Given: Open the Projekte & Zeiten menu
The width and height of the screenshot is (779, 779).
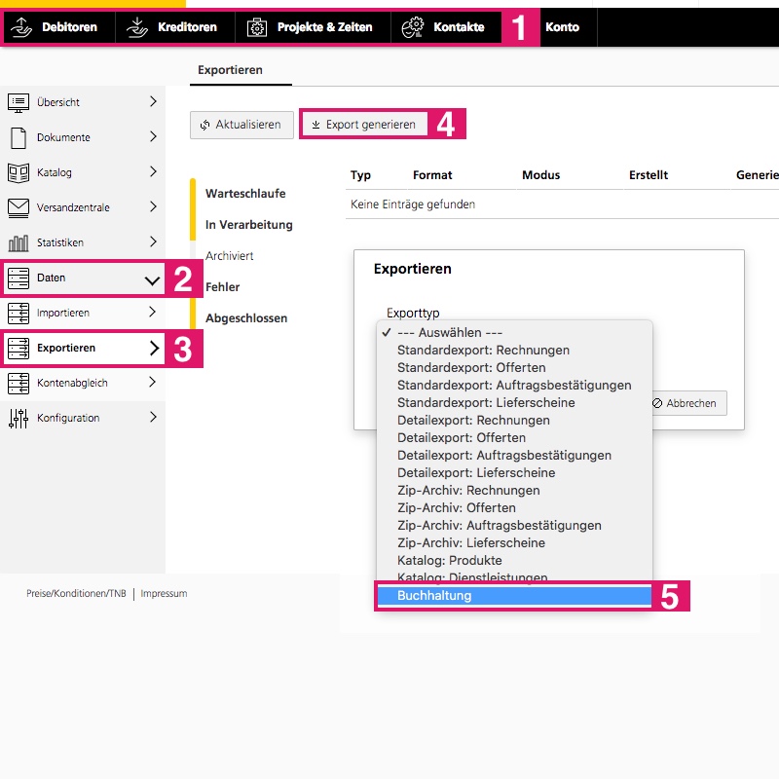Looking at the screenshot, I should (312, 27).
